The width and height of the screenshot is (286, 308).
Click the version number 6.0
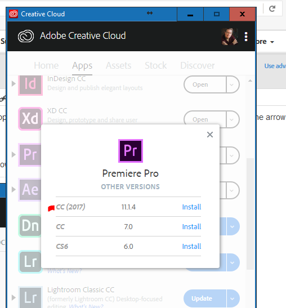pos(128,246)
